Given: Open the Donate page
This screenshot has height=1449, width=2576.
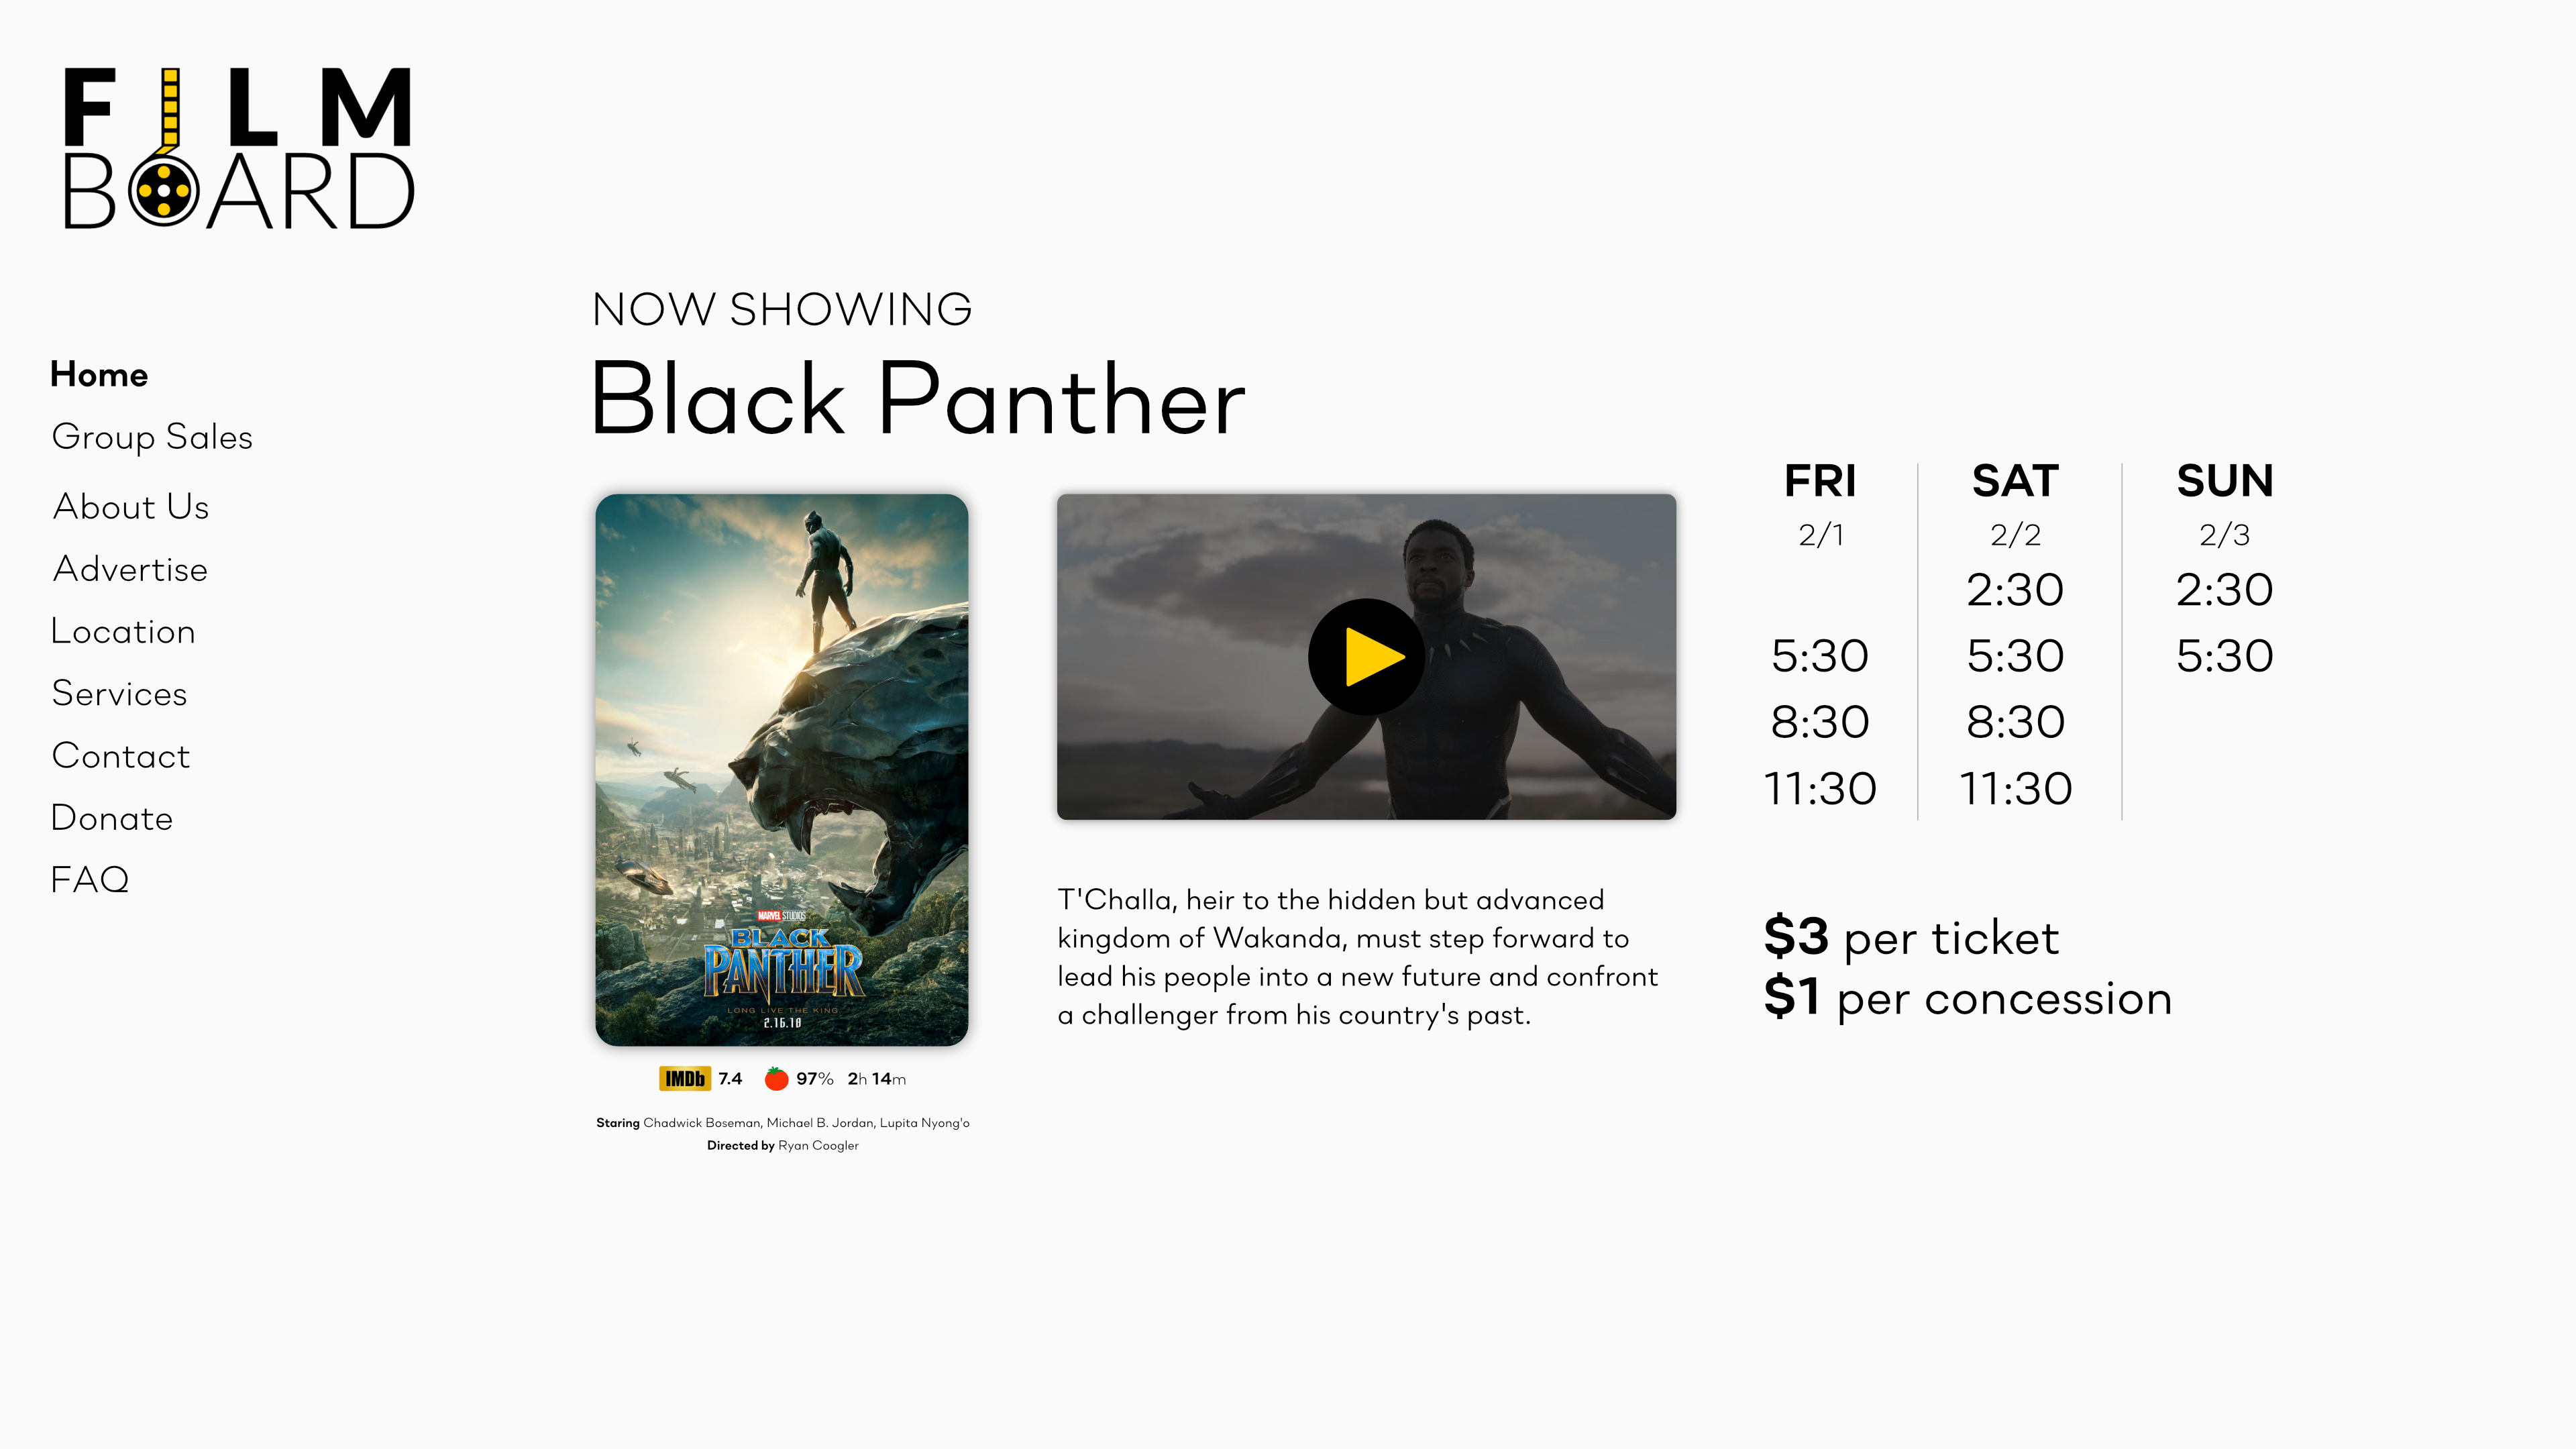Looking at the screenshot, I should click(x=112, y=818).
